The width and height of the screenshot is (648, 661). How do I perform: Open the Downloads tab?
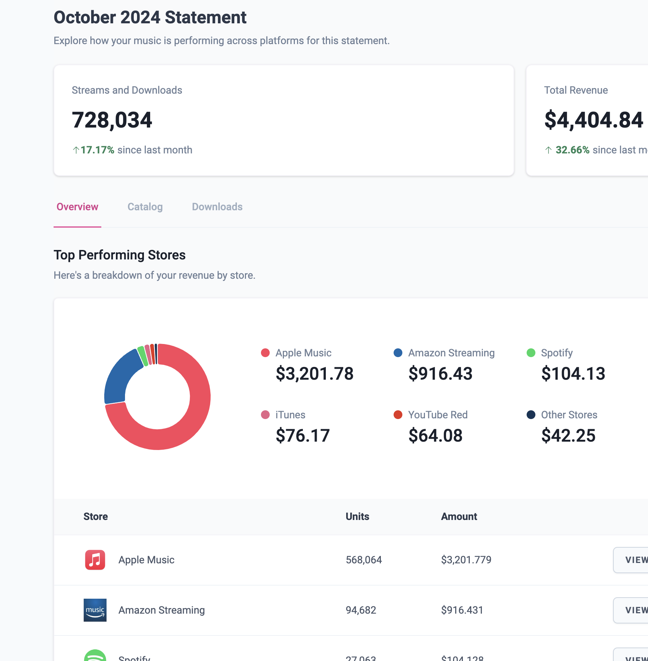tap(217, 207)
